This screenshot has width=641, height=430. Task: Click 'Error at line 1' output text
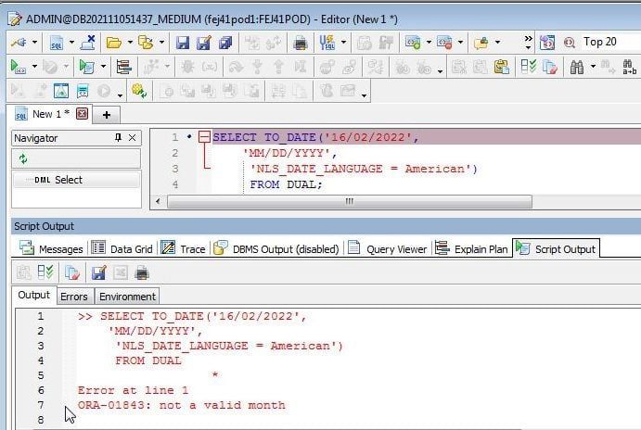pos(133,390)
